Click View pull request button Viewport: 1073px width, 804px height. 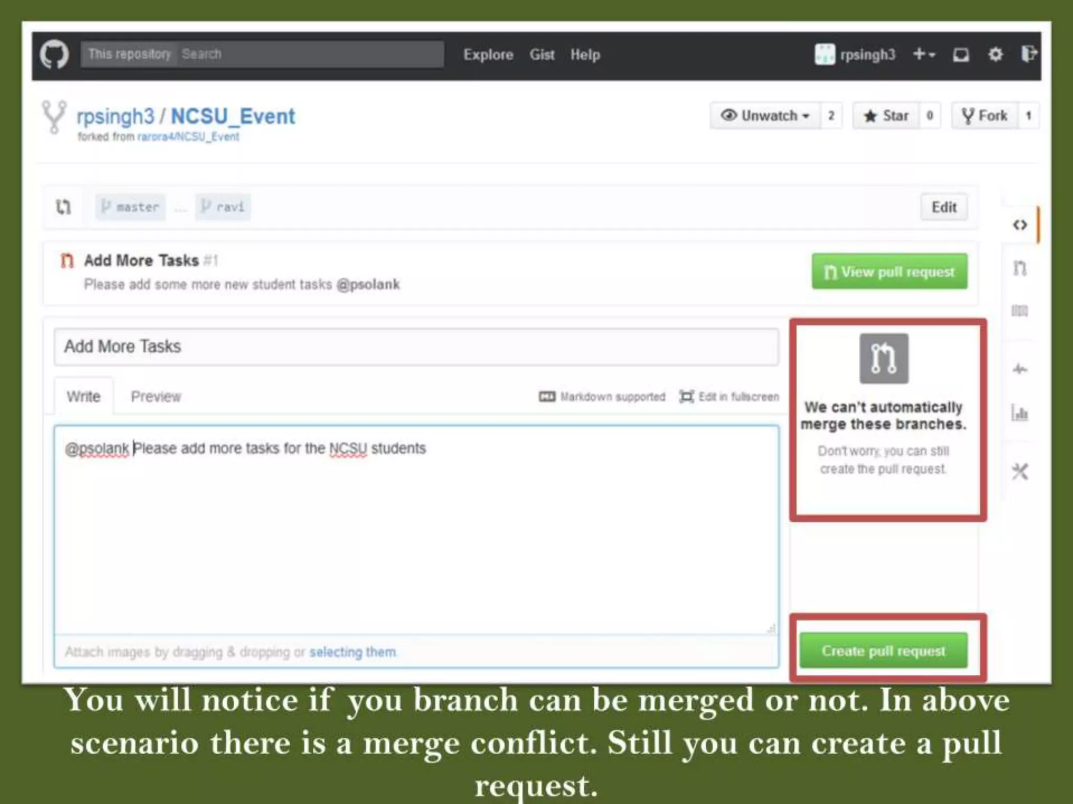pyautogui.click(x=890, y=272)
